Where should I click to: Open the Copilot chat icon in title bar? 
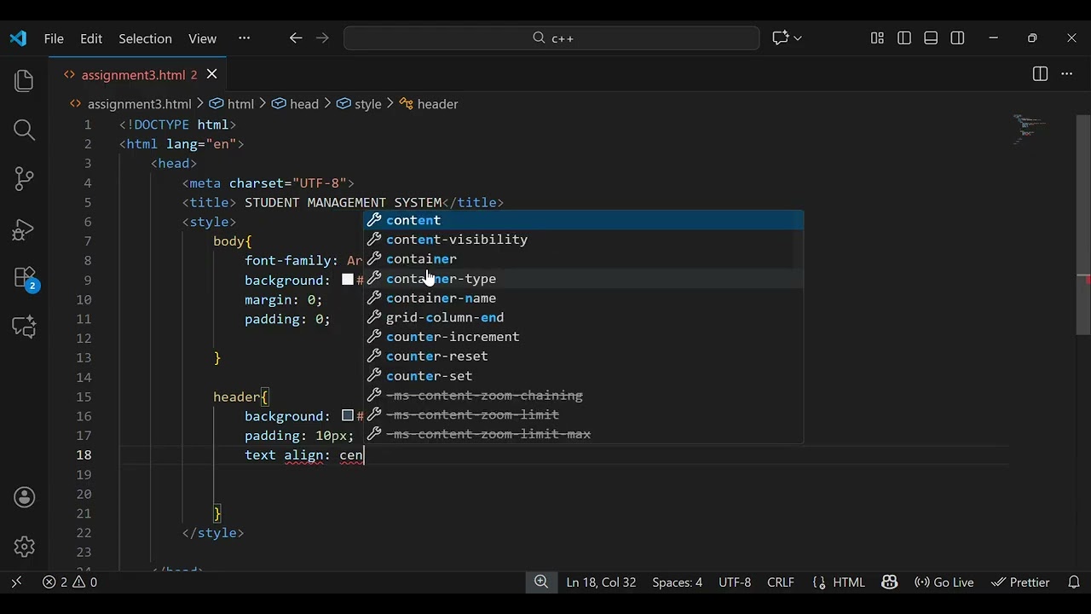click(x=780, y=38)
